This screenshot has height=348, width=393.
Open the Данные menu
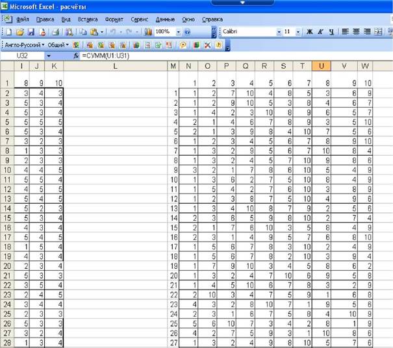[x=165, y=19]
